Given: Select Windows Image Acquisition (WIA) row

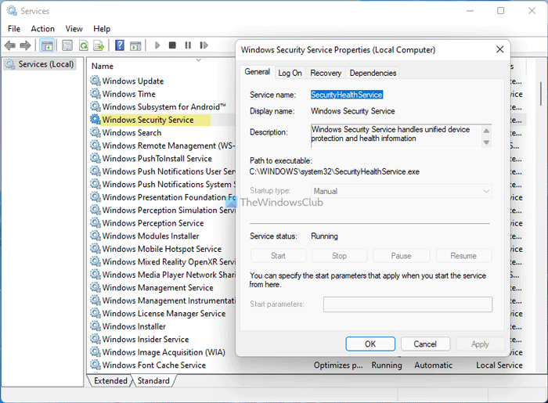Looking at the screenshot, I should pos(158,352).
